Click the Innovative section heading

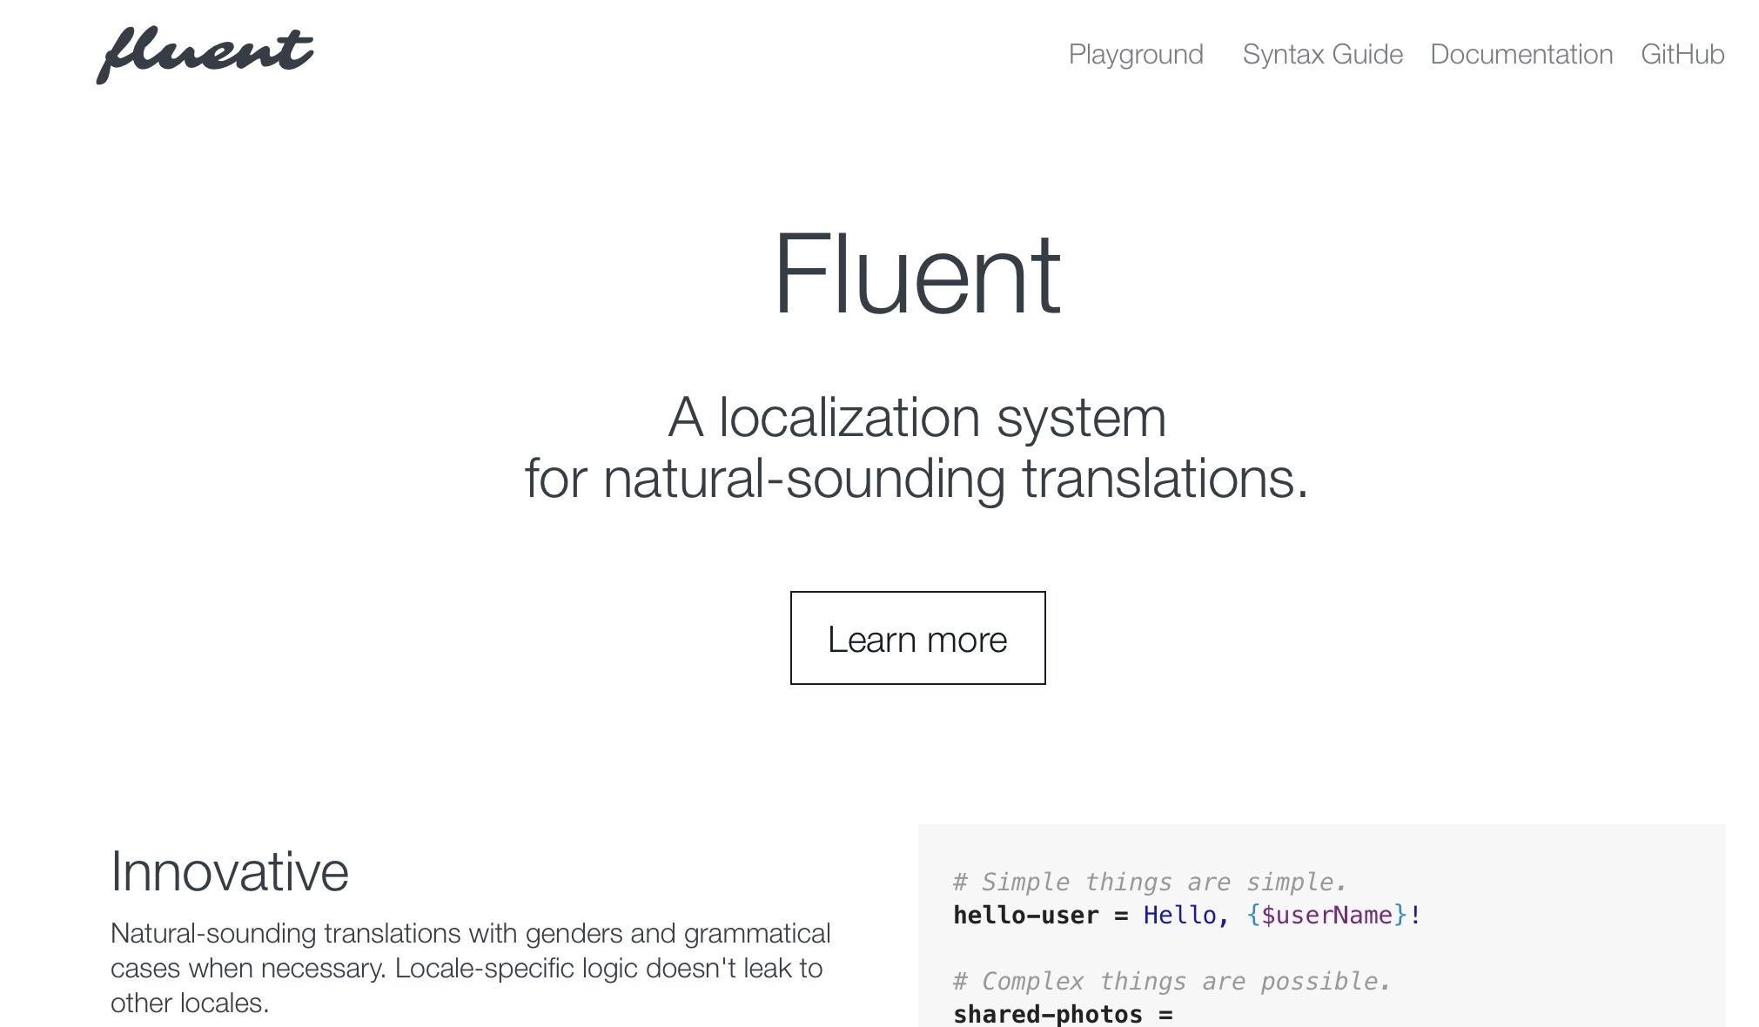[230, 870]
